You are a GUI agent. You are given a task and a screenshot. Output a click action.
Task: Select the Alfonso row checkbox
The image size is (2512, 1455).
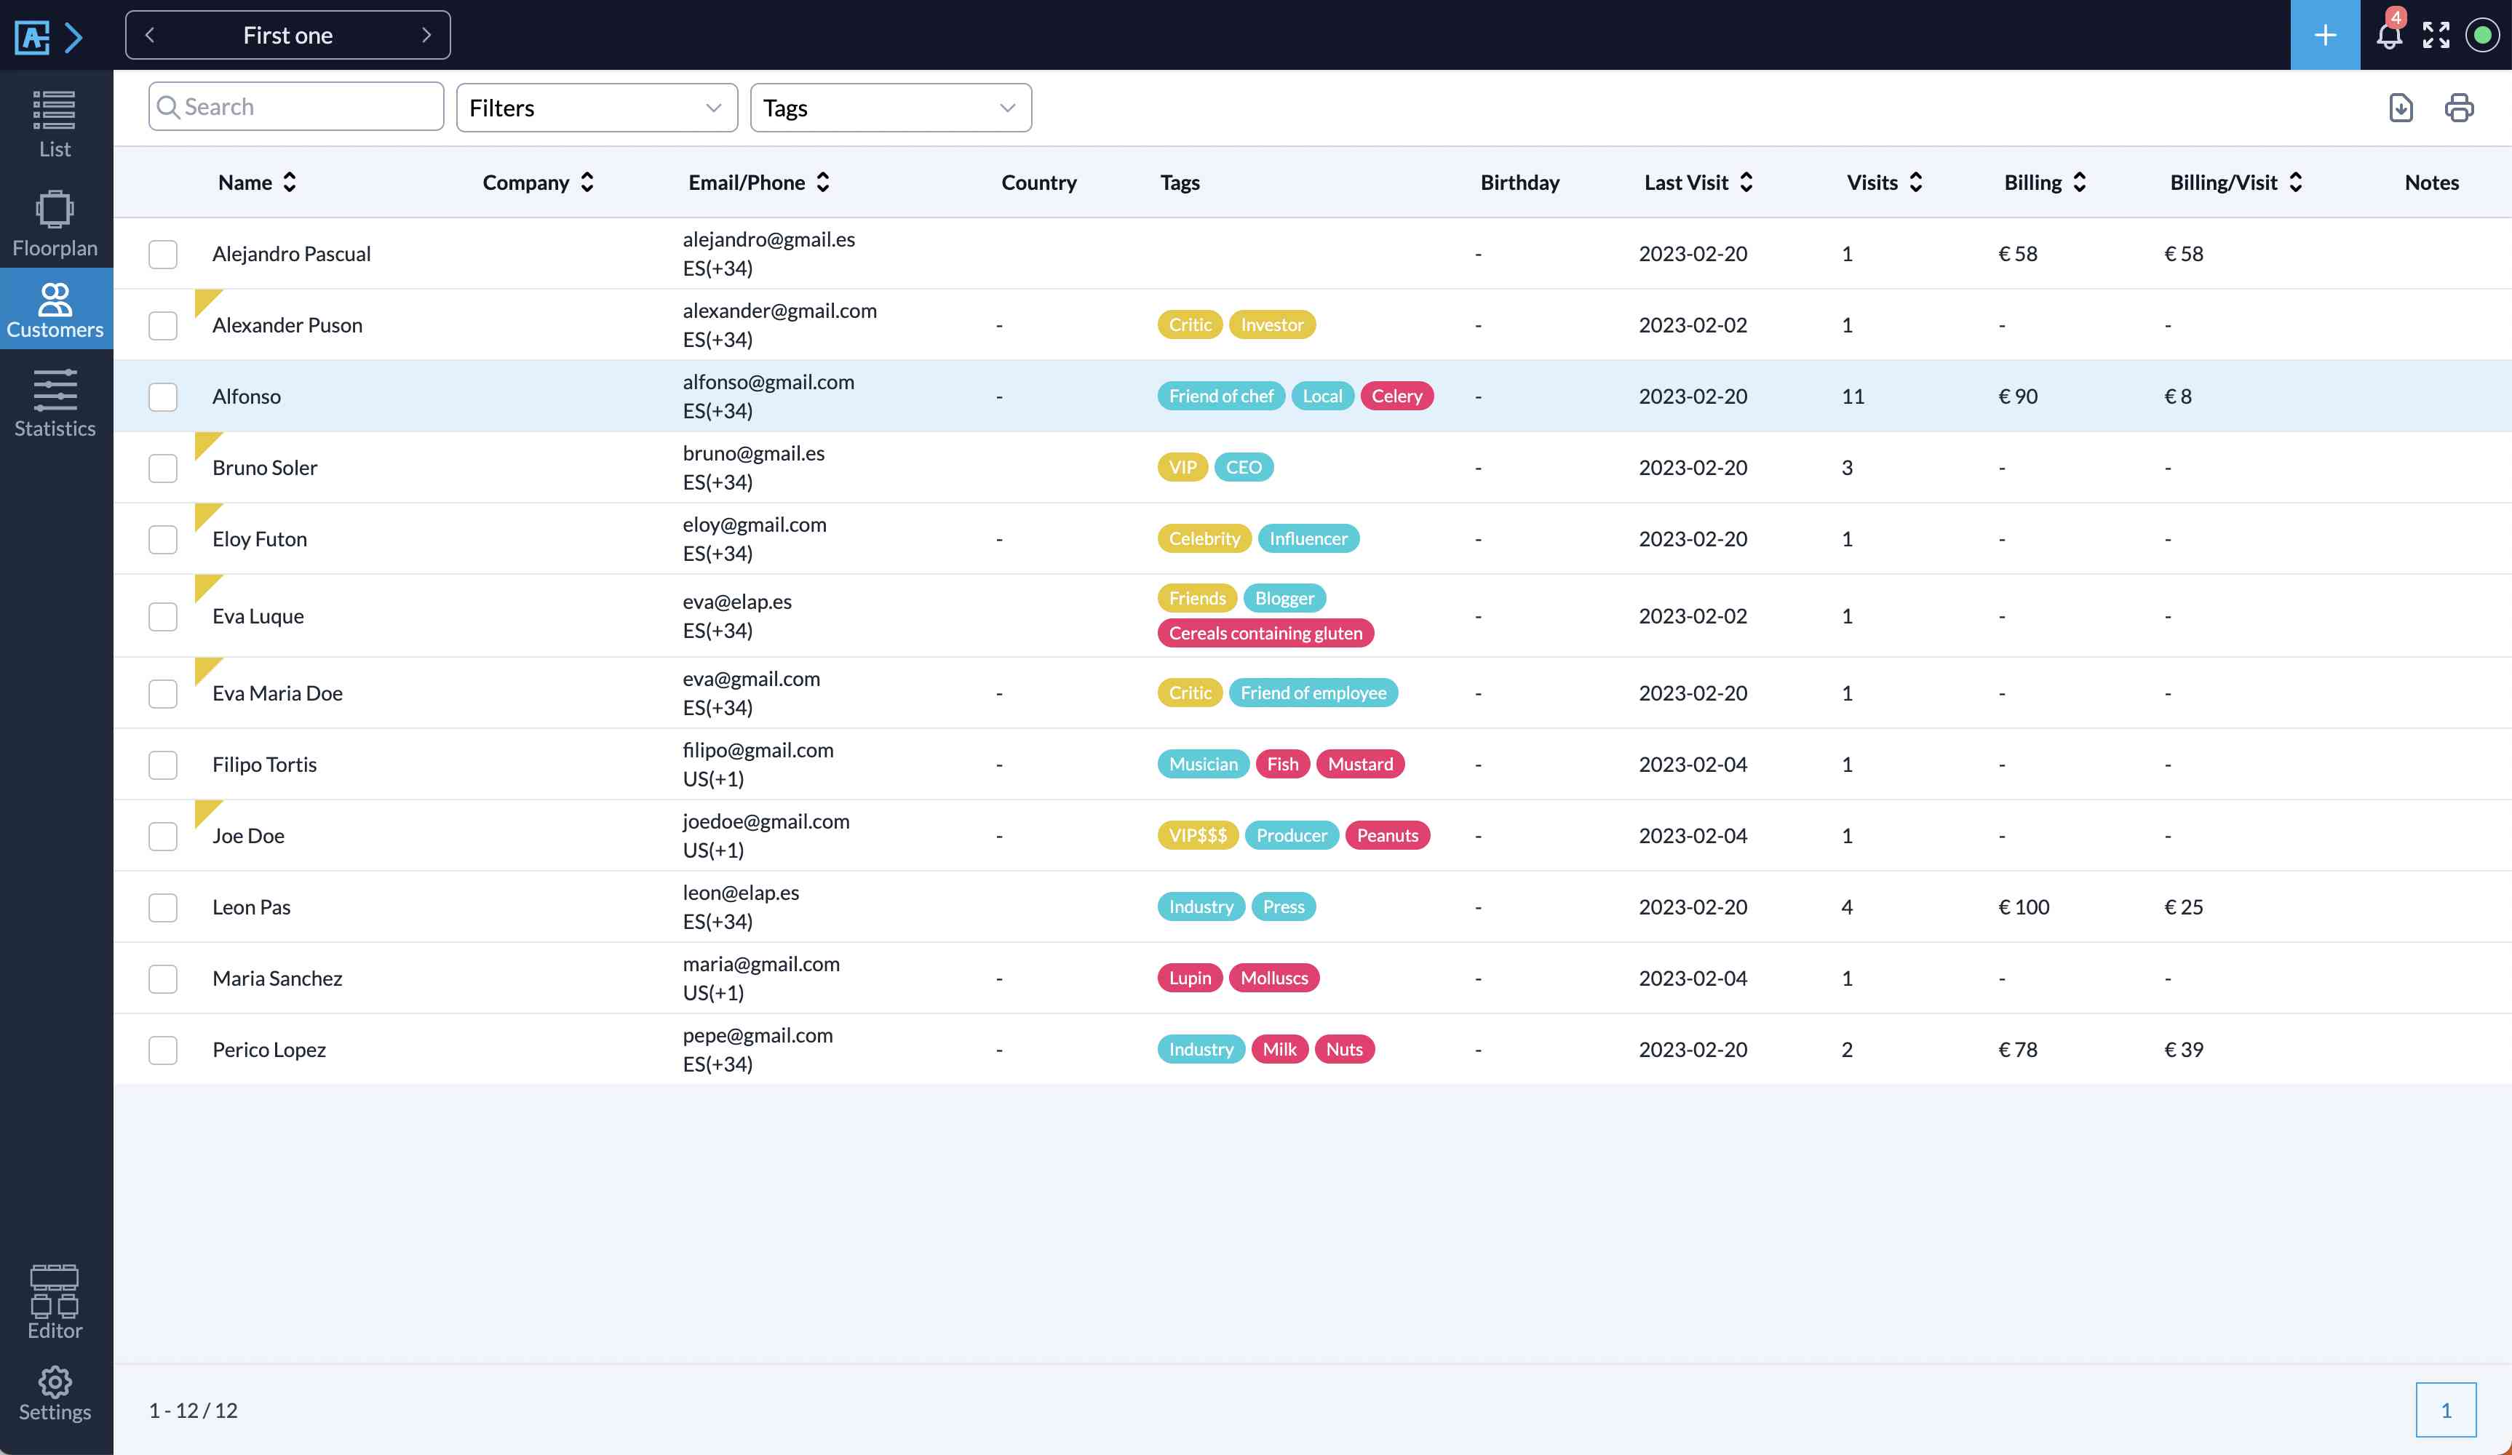(162, 396)
